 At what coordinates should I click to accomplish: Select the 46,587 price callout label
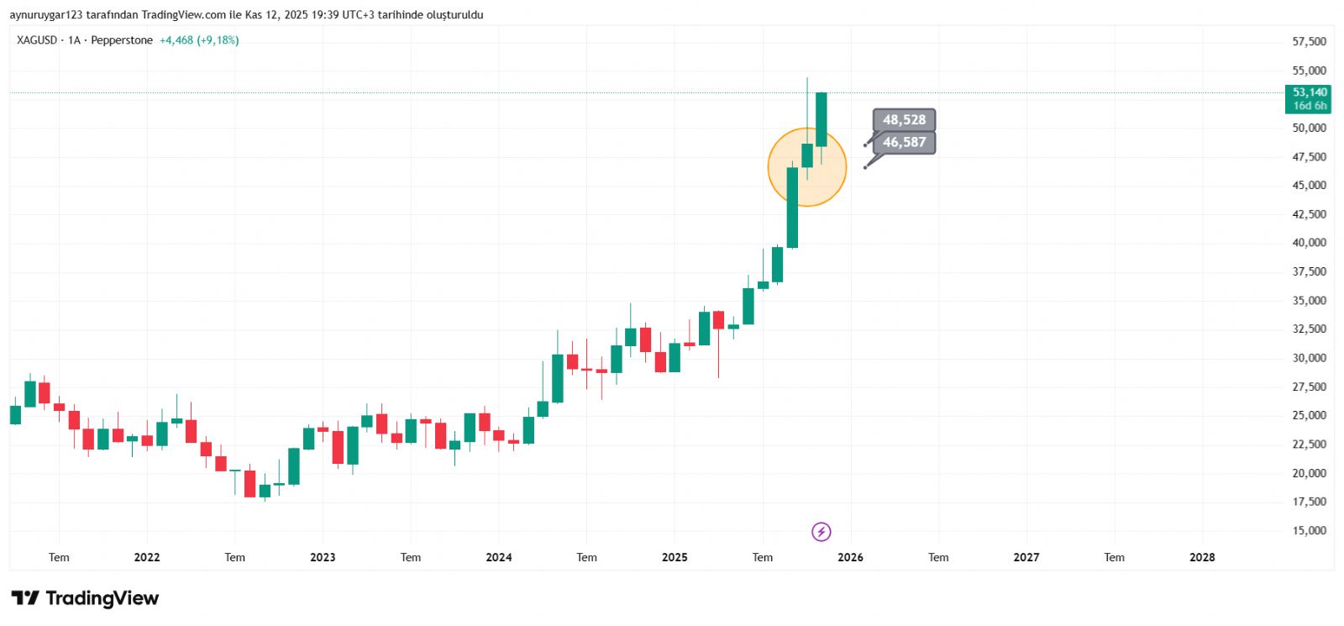coord(904,143)
